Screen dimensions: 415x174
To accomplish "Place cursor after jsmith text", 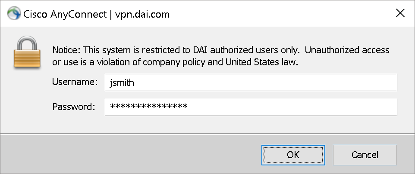I will coord(135,83).
